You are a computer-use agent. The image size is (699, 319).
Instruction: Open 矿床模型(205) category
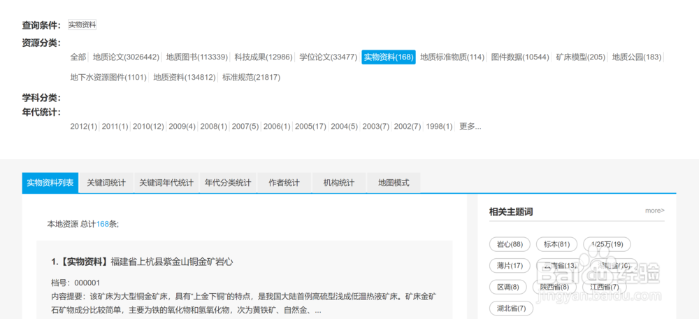(x=580, y=57)
